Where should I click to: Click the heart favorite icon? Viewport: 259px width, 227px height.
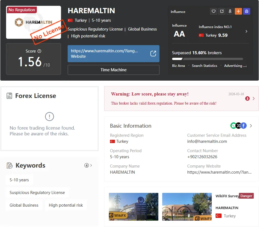point(213,11)
